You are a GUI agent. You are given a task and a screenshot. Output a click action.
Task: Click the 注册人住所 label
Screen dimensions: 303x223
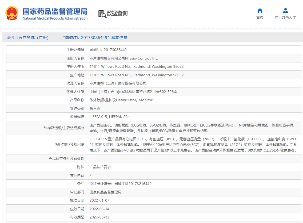point(75,66)
